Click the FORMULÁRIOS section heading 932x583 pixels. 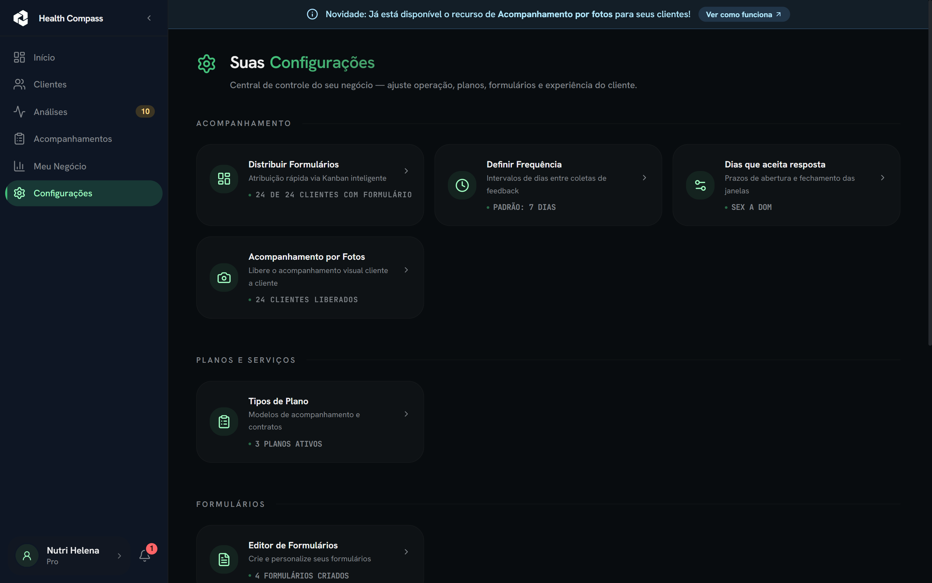point(231,504)
